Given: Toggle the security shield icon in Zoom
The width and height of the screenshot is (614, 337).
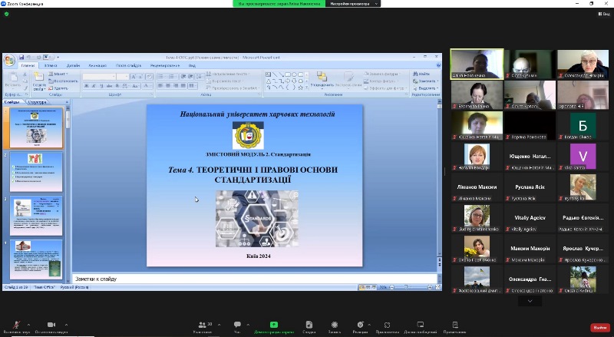Looking at the screenshot, I should (x=6, y=14).
